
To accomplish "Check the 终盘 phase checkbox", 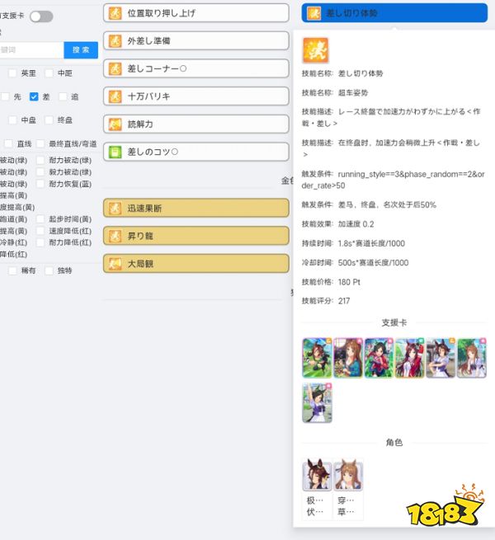I will pos(49,120).
